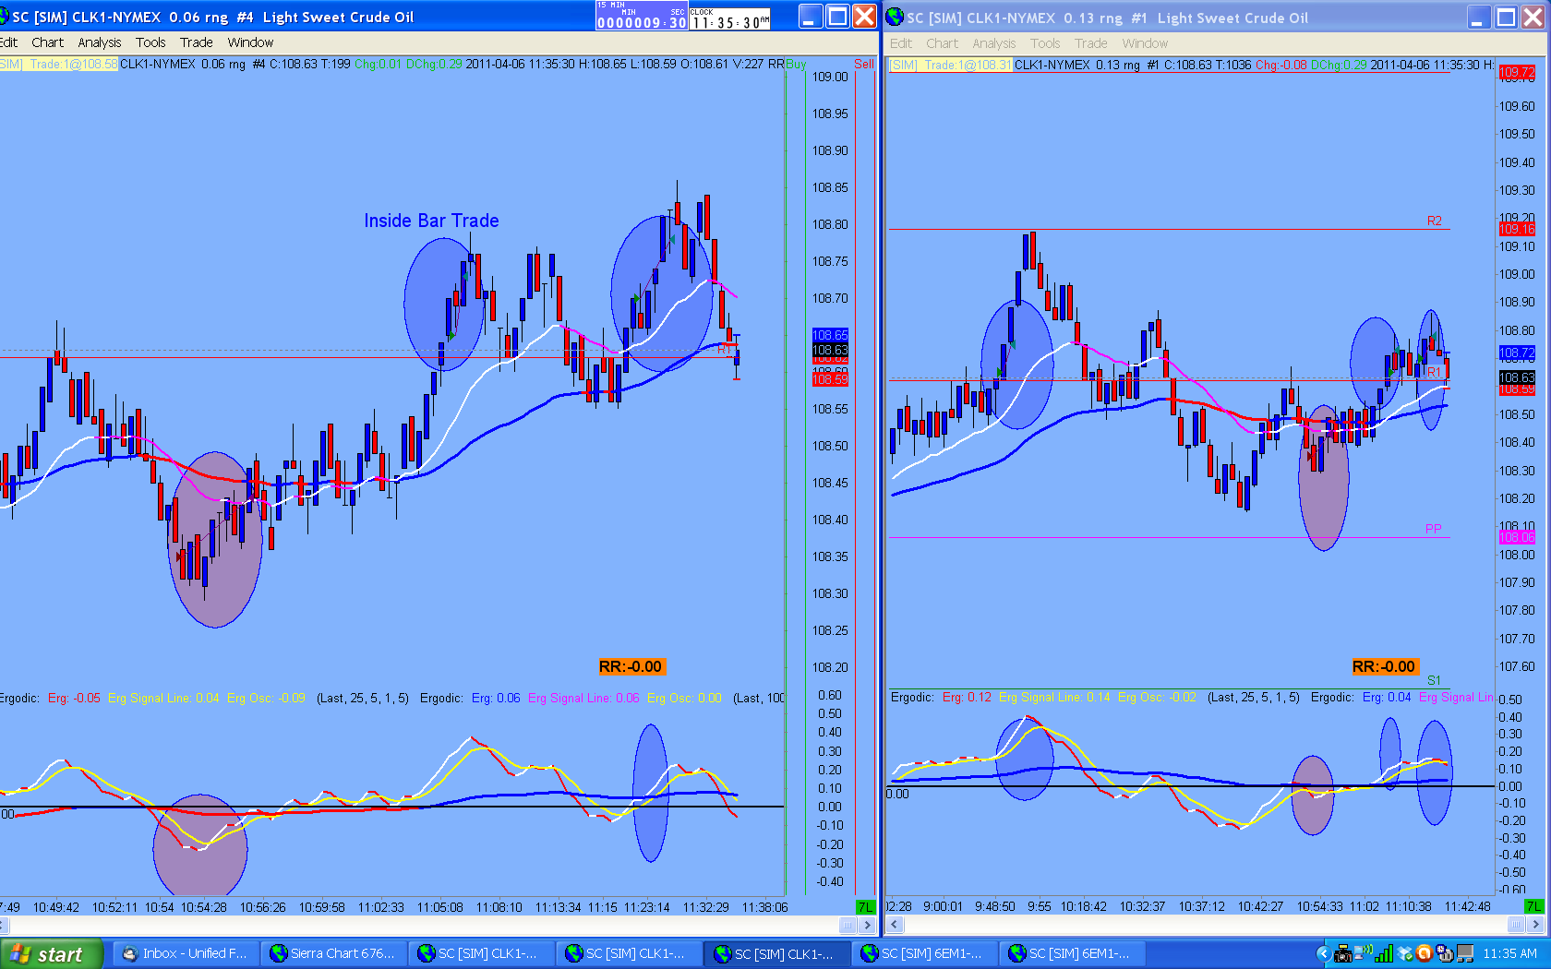Click the blue 108.65 price marker on left chart
The width and height of the screenshot is (1551, 969).
point(830,335)
